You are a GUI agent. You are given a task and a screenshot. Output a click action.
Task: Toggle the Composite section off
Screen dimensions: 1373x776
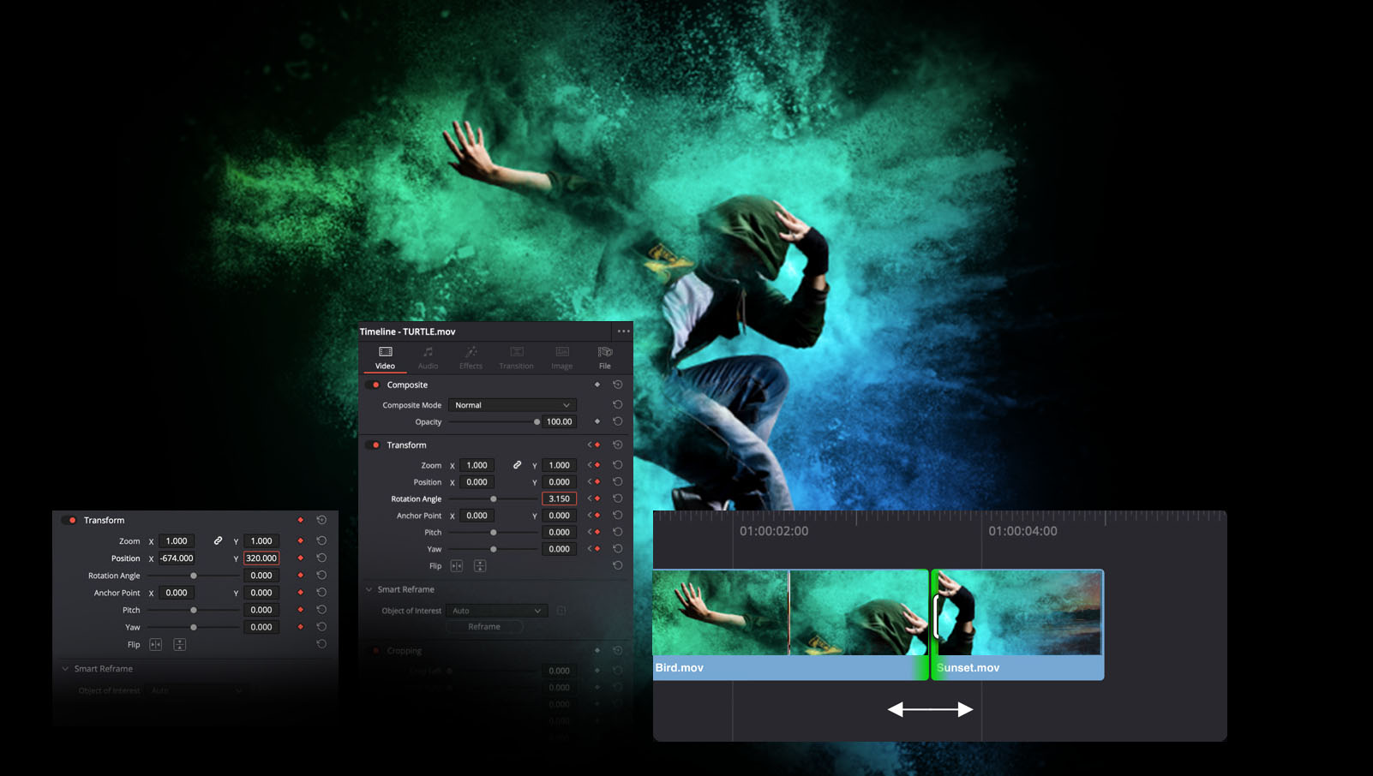click(x=373, y=385)
